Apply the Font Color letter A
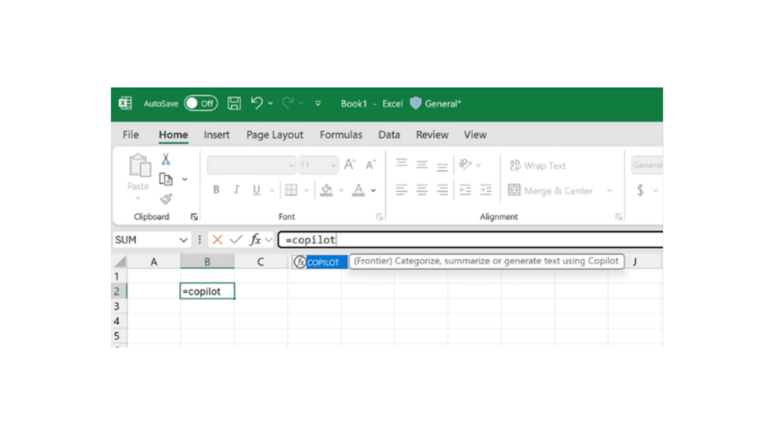This screenshot has width=774, height=435. pos(358,190)
